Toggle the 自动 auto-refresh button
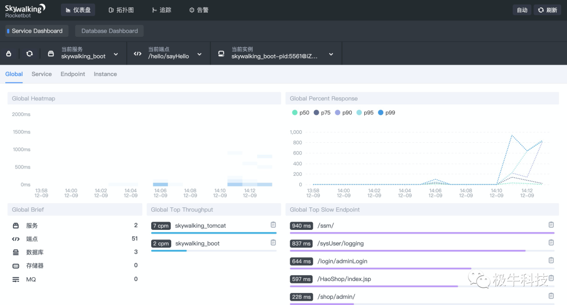567x305 pixels. tap(522, 10)
